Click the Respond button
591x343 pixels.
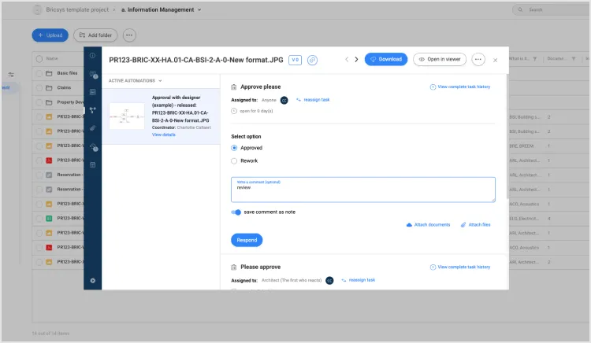pyautogui.click(x=247, y=240)
